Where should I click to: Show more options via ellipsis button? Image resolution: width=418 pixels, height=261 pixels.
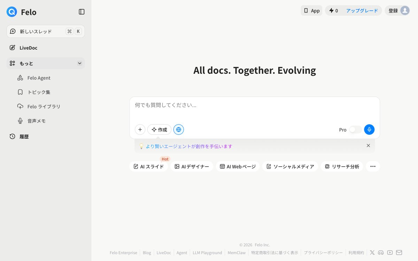pyautogui.click(x=373, y=166)
